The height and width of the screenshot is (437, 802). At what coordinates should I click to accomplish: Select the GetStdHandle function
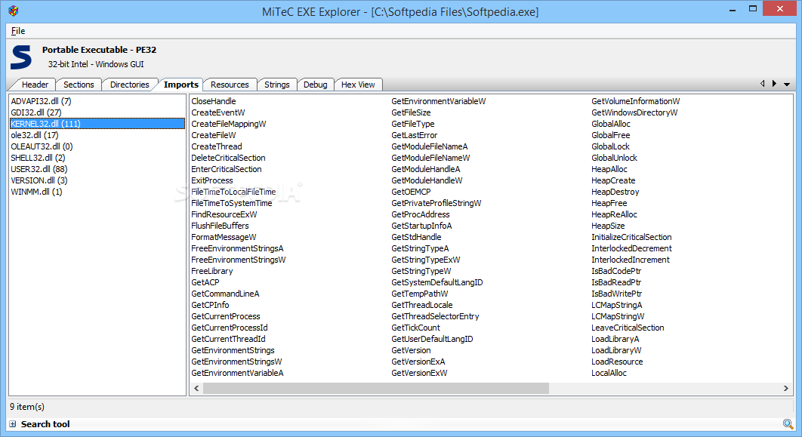click(416, 237)
